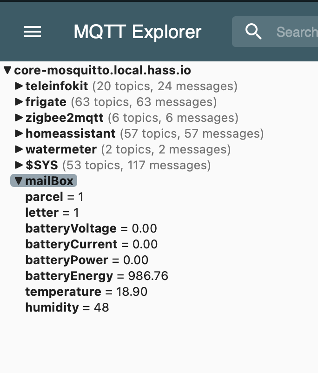
Task: Select the batteryPower topic
Action: coord(87,260)
